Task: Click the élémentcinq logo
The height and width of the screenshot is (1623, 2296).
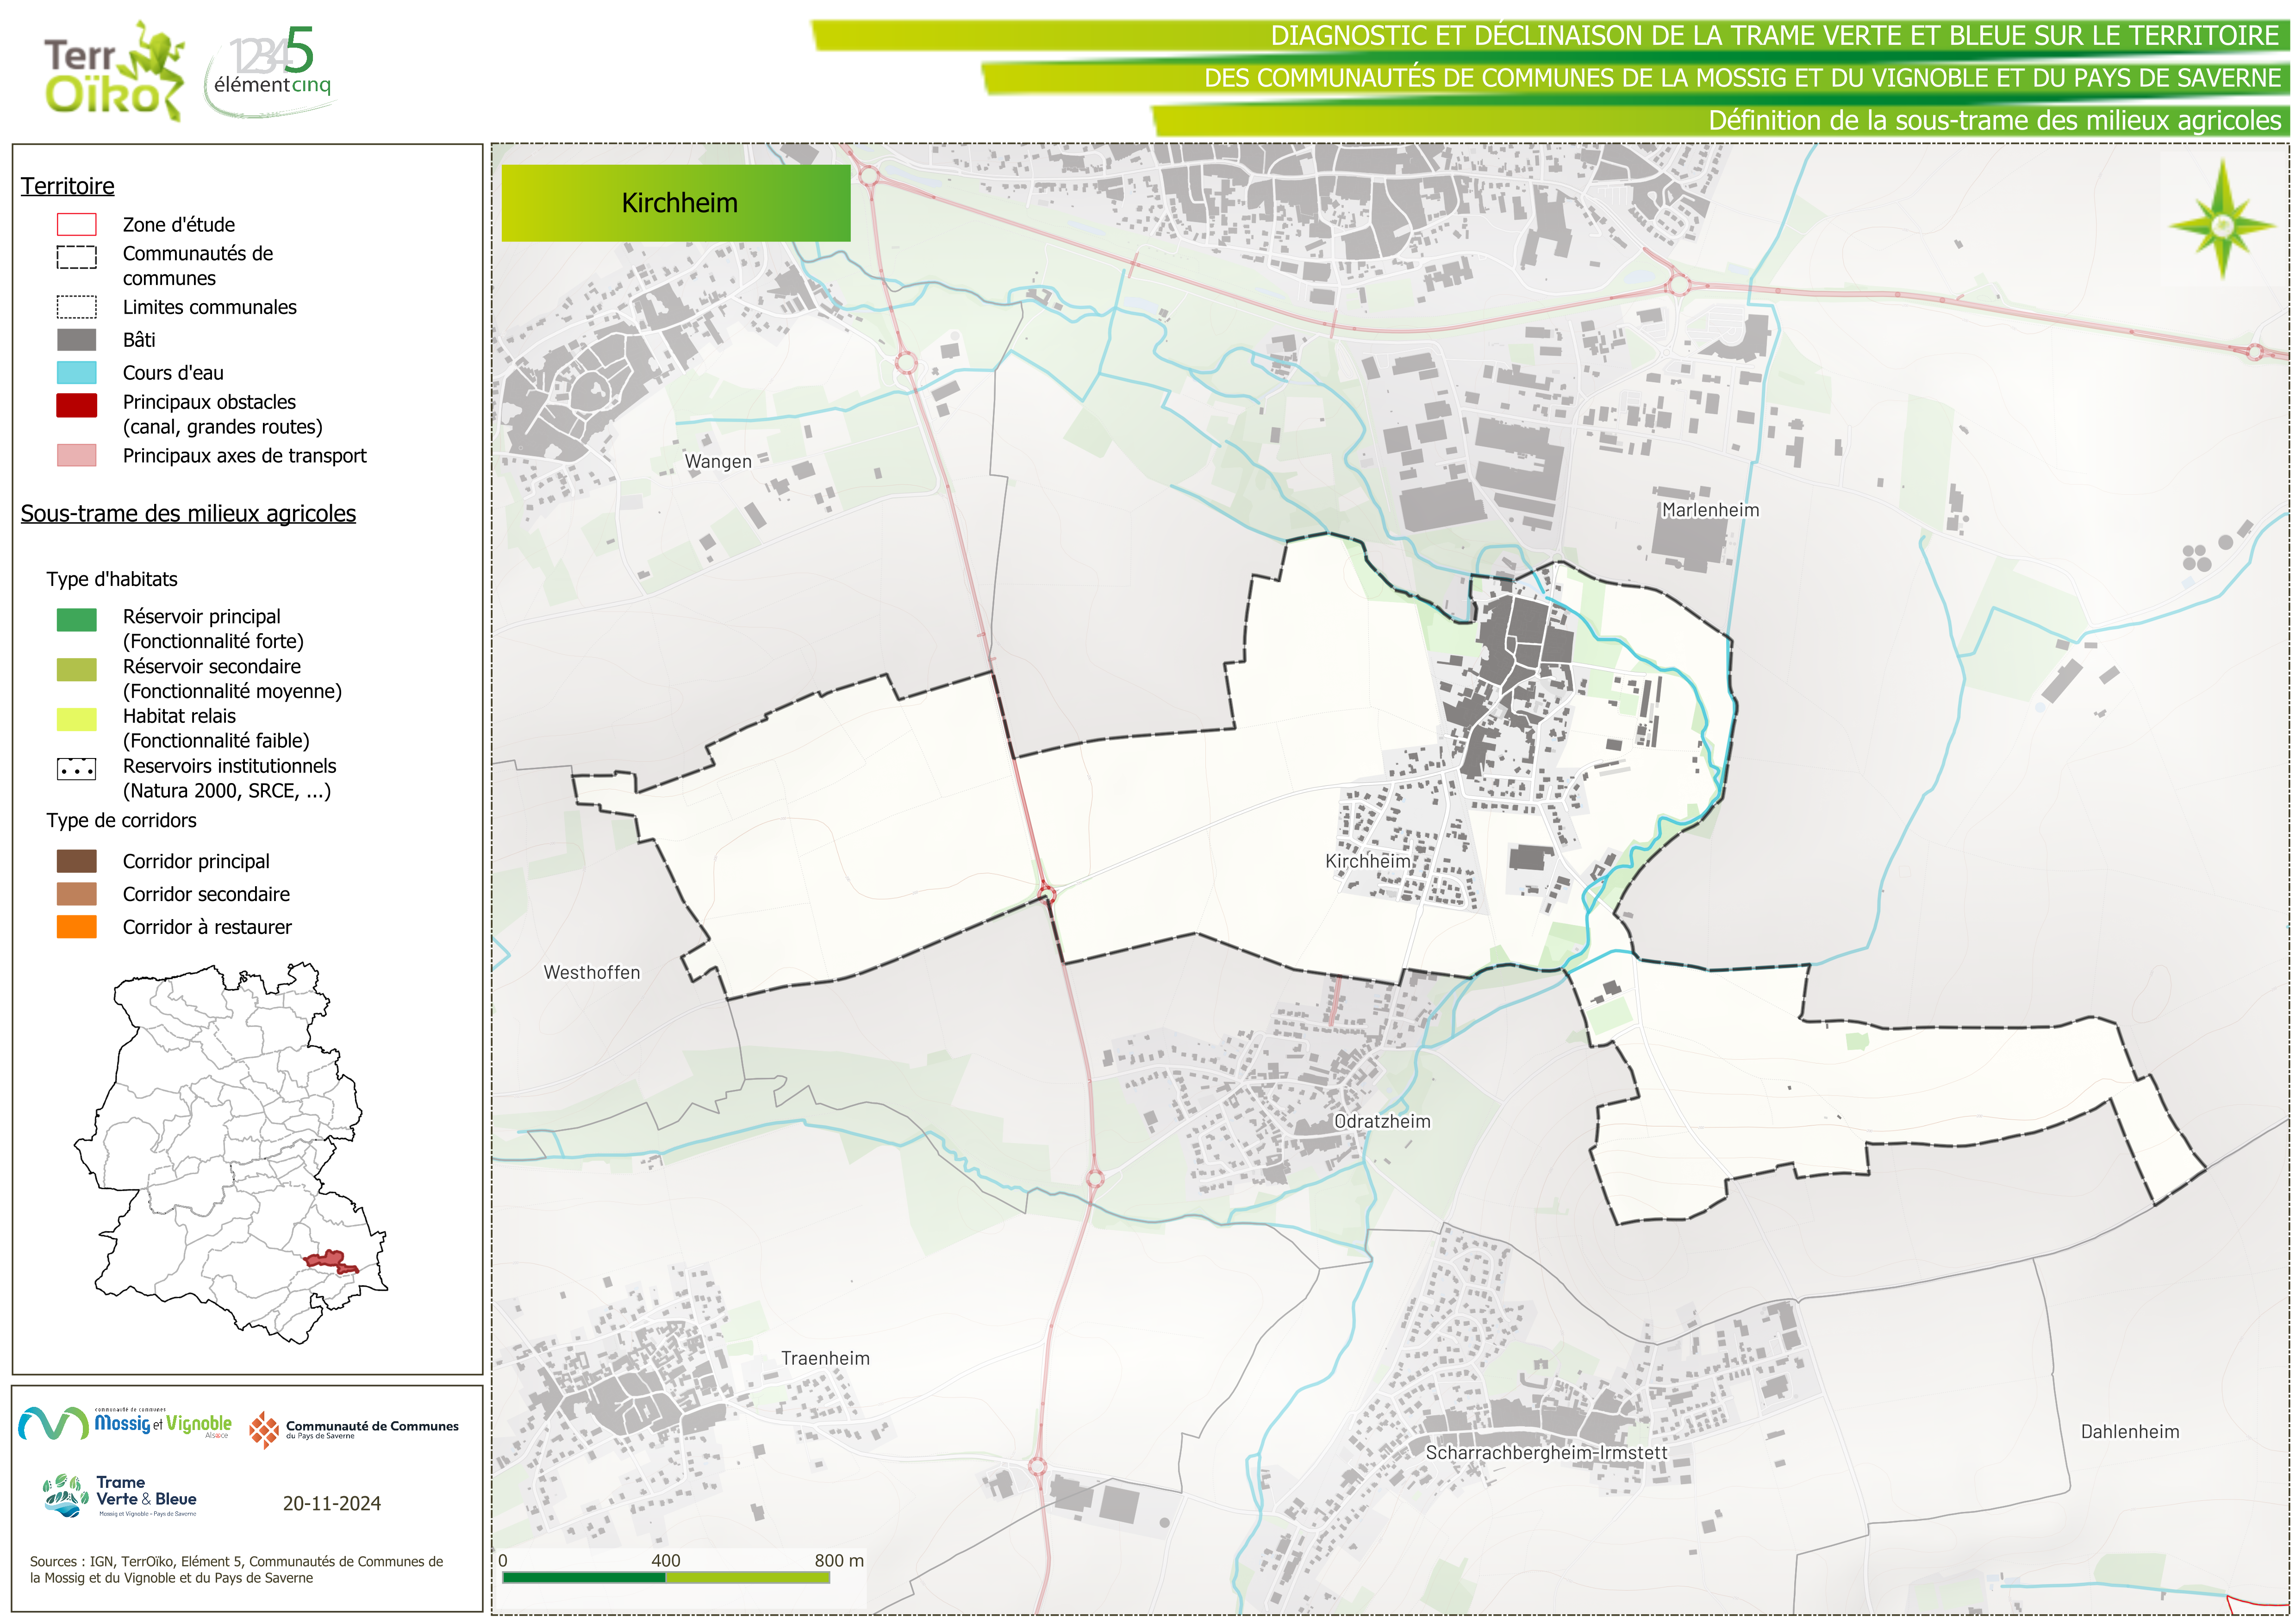Action: click(x=271, y=70)
